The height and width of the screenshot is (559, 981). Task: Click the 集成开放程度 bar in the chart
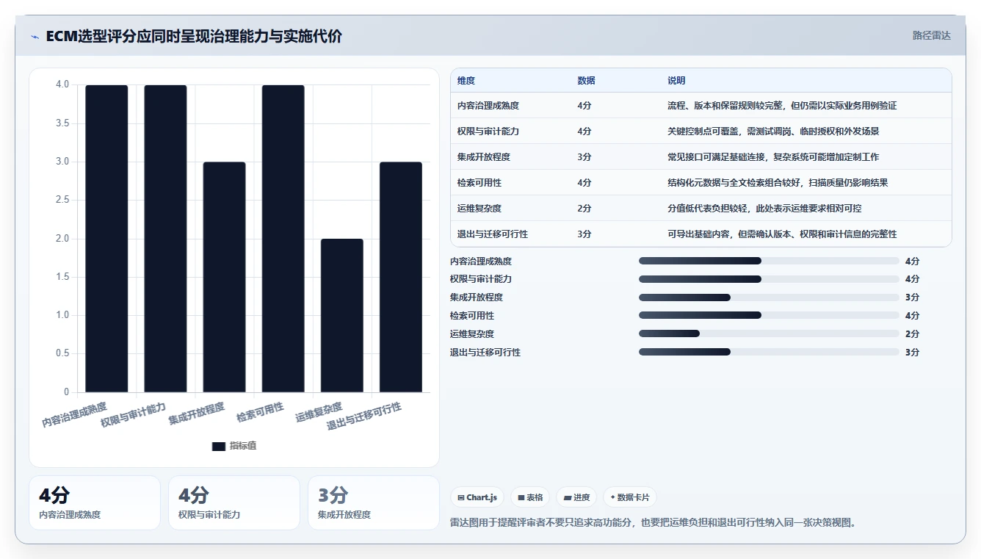224,277
